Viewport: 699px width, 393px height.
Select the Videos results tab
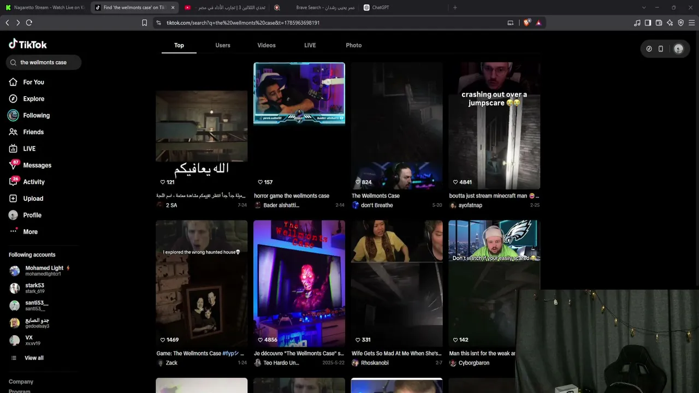[x=266, y=45]
